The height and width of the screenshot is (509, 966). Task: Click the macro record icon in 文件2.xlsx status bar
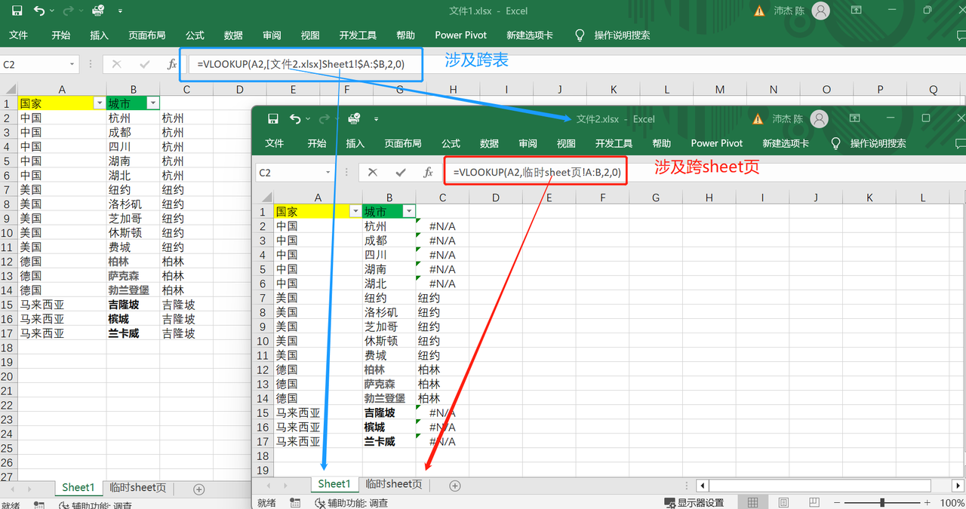click(295, 503)
